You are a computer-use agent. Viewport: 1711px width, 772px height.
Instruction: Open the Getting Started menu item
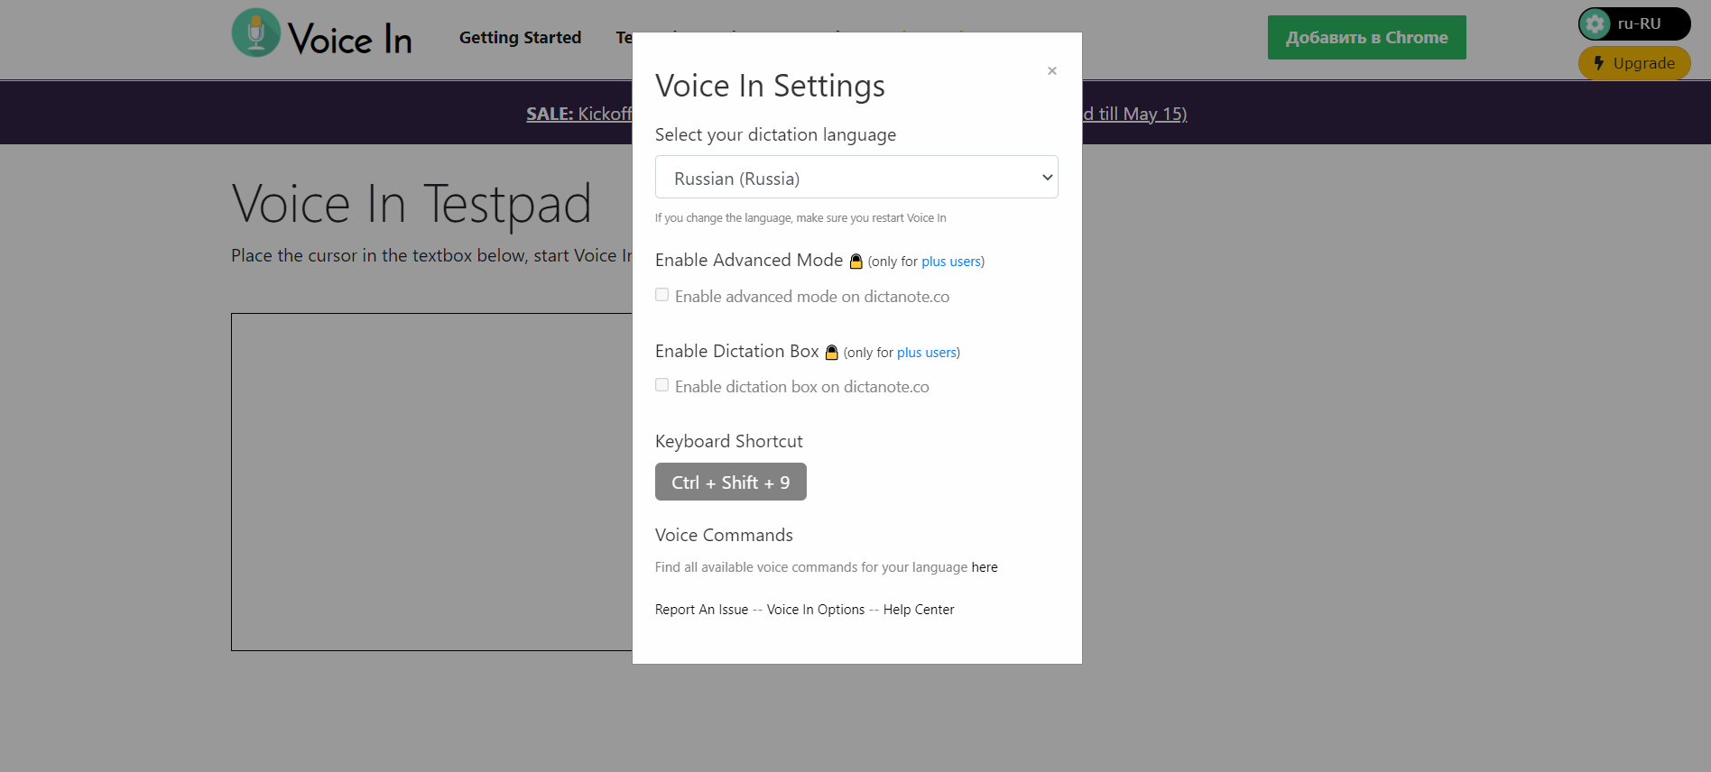pyautogui.click(x=520, y=38)
